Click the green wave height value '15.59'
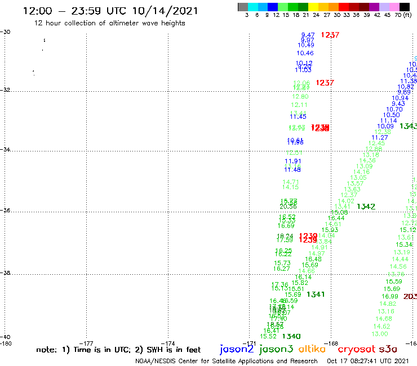Viewport: 417px width, 366px height. (394, 282)
